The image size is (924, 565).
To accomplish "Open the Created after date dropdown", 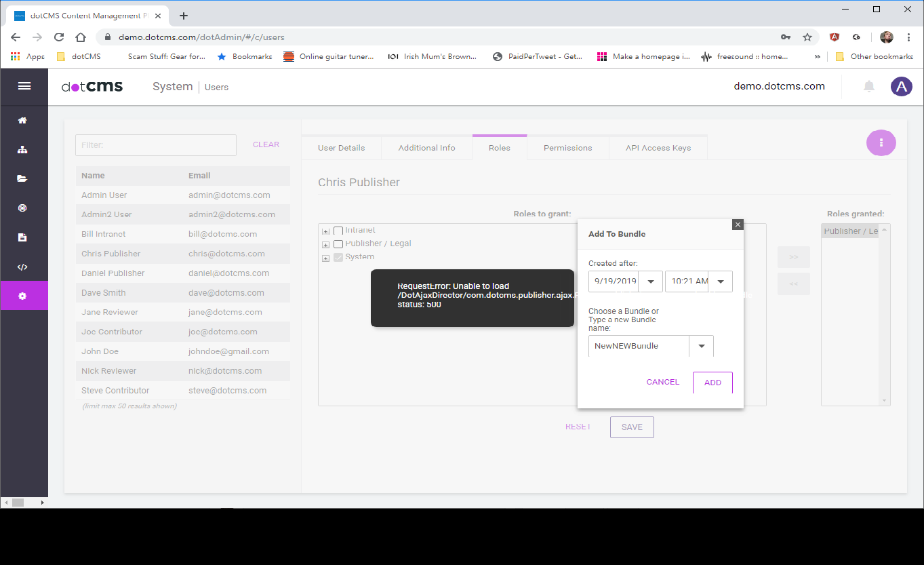I will 649,281.
